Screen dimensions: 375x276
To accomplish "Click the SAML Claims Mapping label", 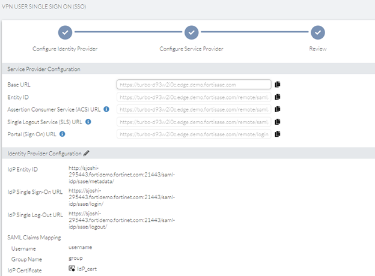I will click(x=34, y=238).
